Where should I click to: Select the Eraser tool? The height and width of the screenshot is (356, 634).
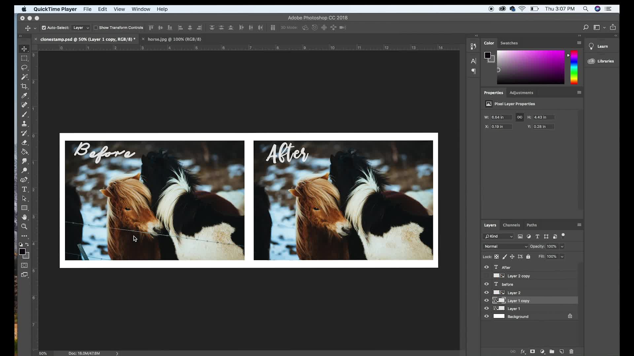(x=24, y=142)
